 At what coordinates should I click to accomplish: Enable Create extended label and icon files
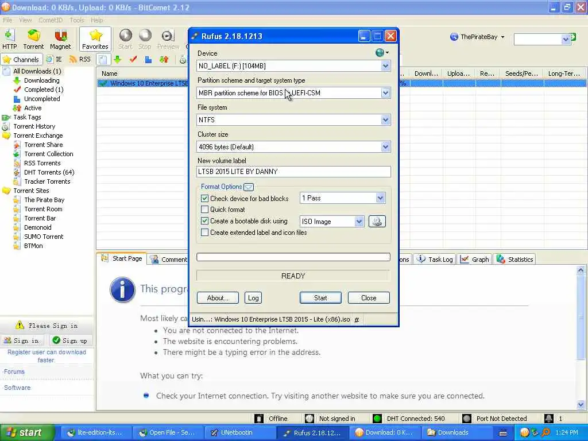205,233
